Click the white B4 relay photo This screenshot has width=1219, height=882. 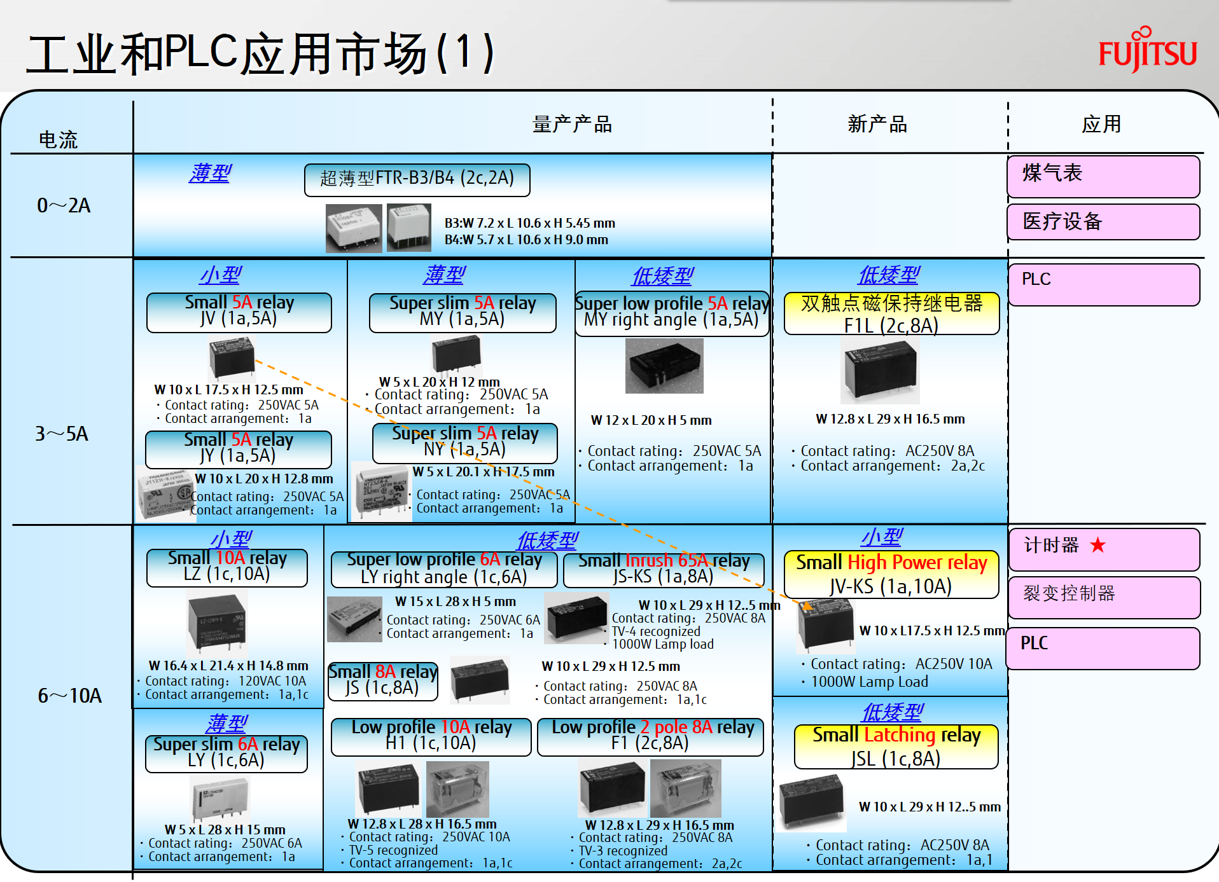pos(409,227)
